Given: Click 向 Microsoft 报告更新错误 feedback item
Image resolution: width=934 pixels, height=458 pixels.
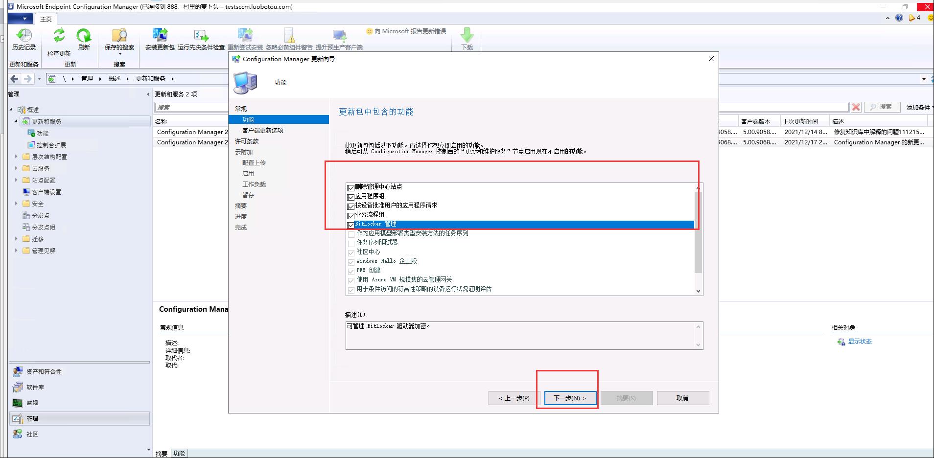Looking at the screenshot, I should point(406,31).
